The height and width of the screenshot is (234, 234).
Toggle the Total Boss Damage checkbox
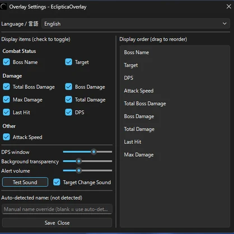(6, 87)
